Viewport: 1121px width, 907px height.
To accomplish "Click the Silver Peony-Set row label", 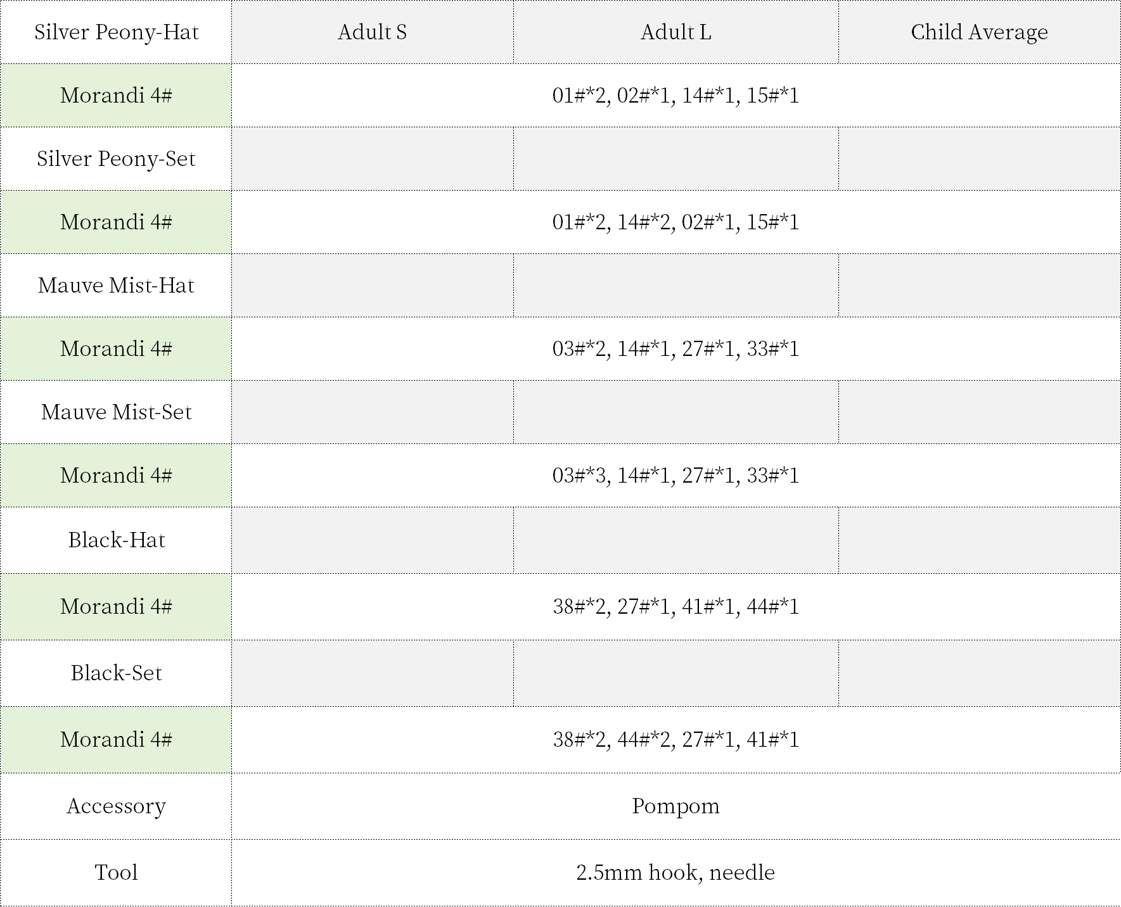I will [x=116, y=159].
